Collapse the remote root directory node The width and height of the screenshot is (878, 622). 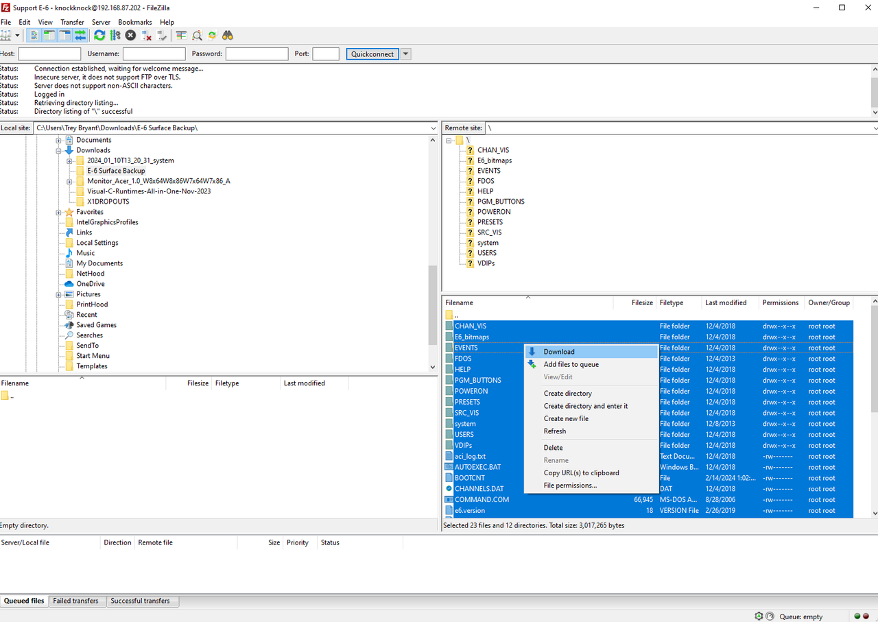(449, 140)
